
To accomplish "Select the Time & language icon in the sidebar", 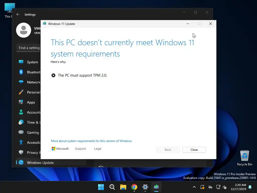I will (21, 122).
